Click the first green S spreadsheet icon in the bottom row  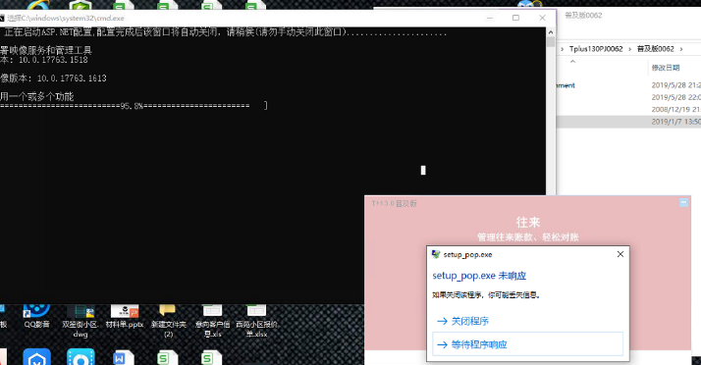pos(168,357)
